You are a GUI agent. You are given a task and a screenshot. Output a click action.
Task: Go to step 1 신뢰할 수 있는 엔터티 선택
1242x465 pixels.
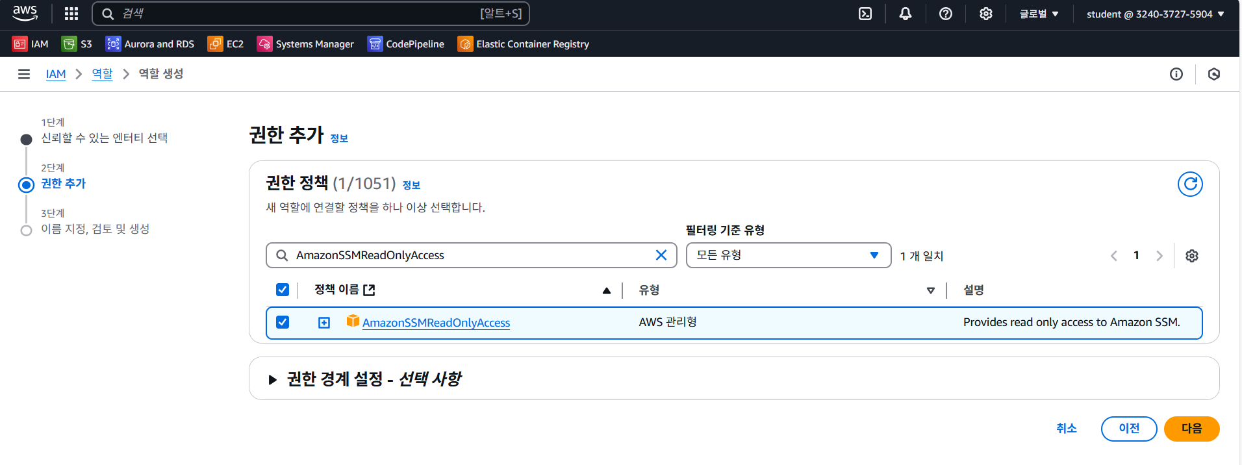(x=105, y=138)
